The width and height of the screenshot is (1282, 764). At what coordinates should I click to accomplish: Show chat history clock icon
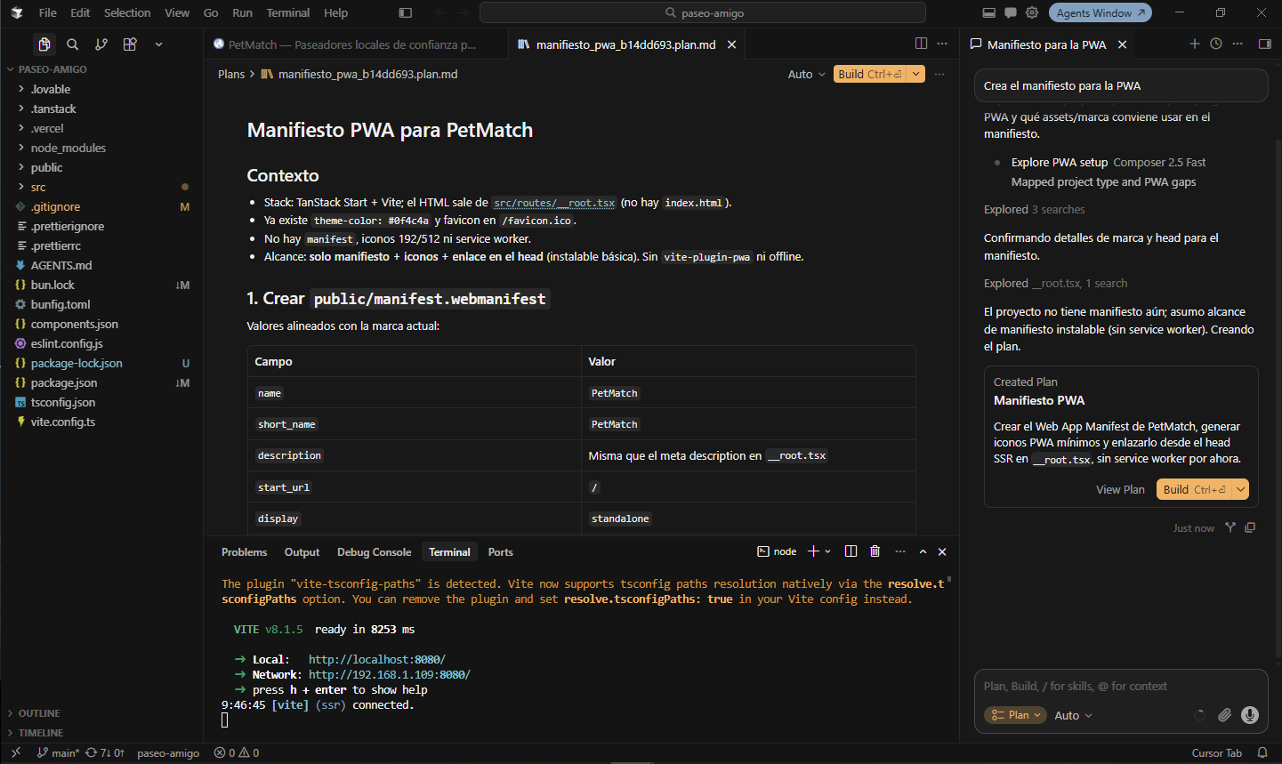point(1216,44)
